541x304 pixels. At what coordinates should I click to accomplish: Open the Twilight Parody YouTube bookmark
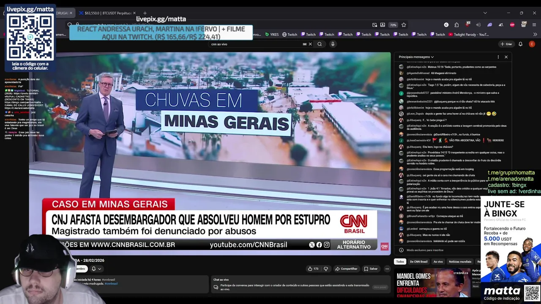469,35
